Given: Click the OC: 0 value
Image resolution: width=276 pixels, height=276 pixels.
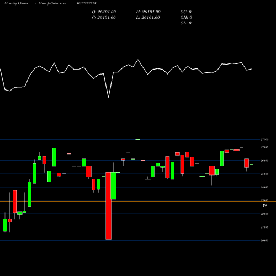Looking at the screenshot, I should point(185,12).
